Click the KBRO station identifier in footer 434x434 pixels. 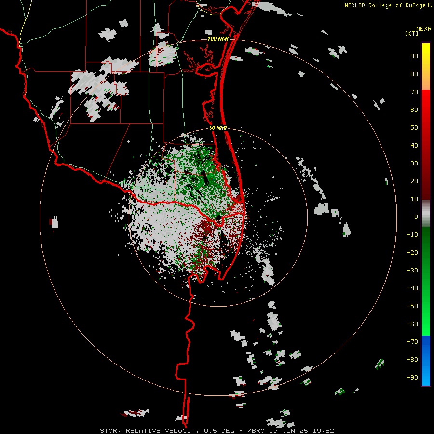coord(256,431)
